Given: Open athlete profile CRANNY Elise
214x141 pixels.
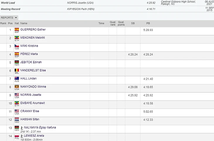Looking at the screenshot, I should click(30, 111).
